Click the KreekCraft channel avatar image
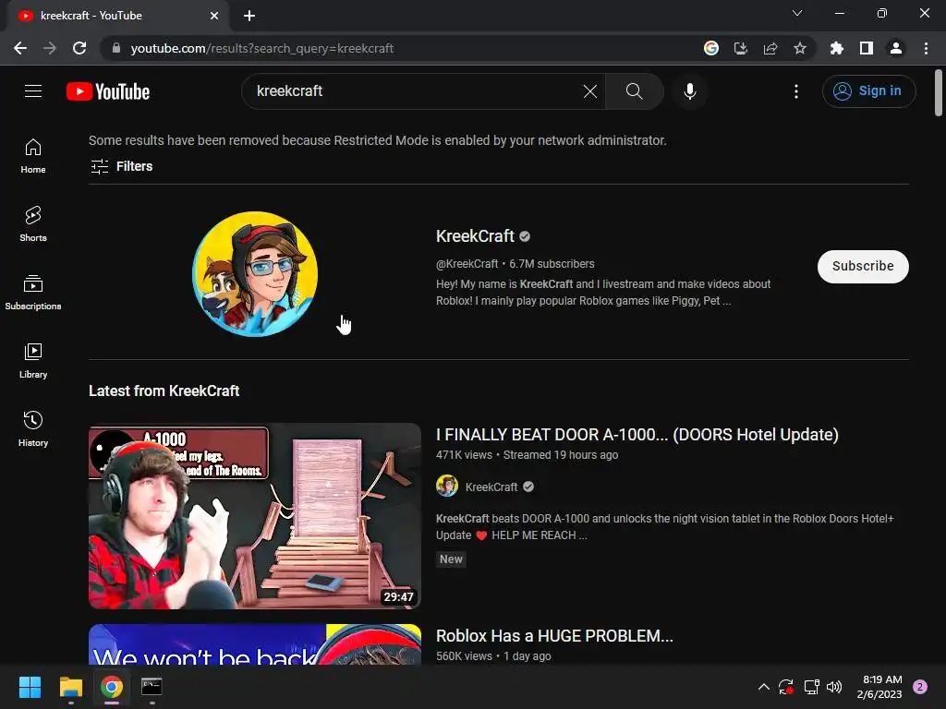This screenshot has width=946, height=709. (x=255, y=273)
